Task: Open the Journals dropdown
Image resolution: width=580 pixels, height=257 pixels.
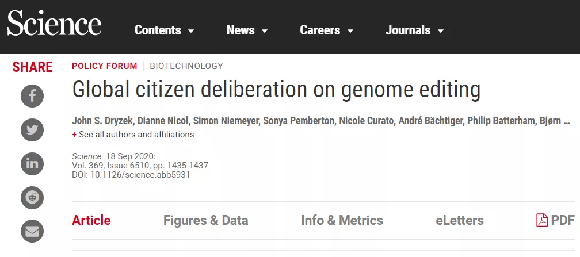Action: pos(414,30)
